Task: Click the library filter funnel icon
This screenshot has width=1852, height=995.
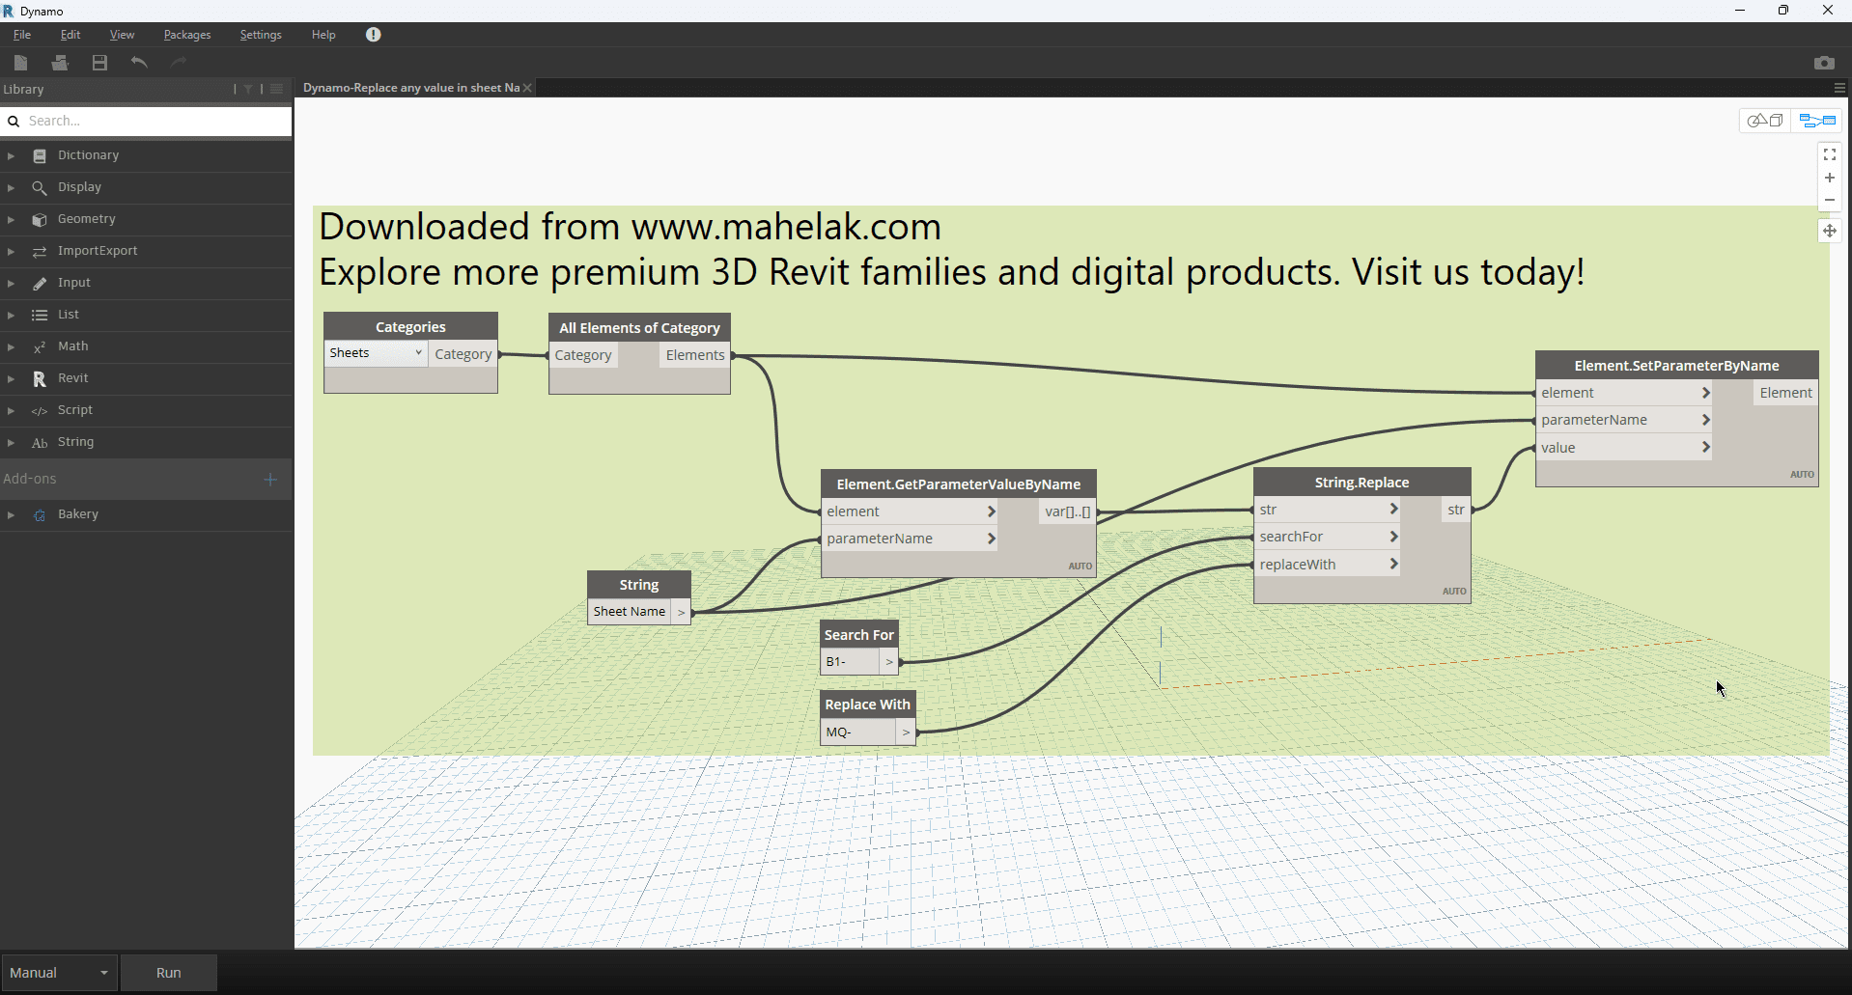Action: click(x=248, y=89)
